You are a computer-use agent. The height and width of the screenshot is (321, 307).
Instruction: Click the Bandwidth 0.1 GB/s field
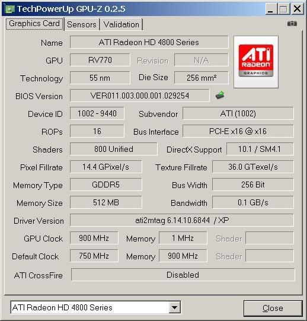253,202
